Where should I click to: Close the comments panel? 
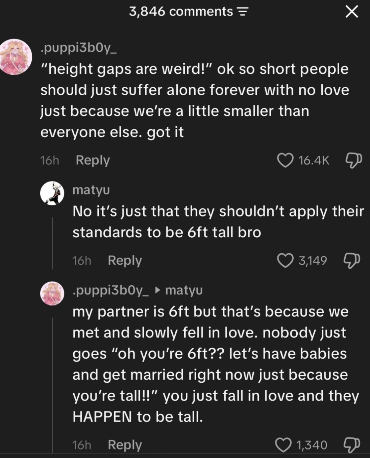coord(352,12)
